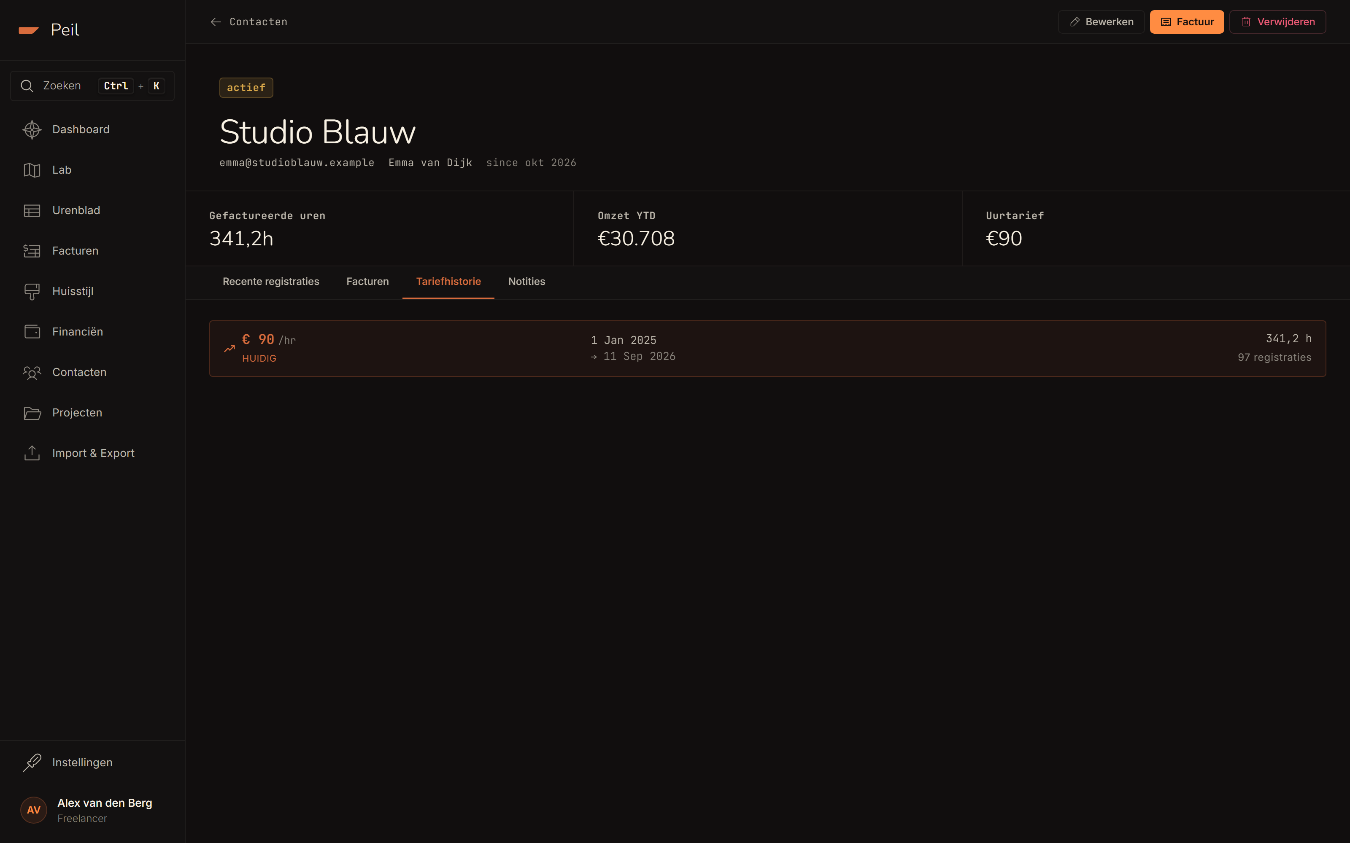
Task: Focus the Zoeken search field
Action: [x=93, y=86]
